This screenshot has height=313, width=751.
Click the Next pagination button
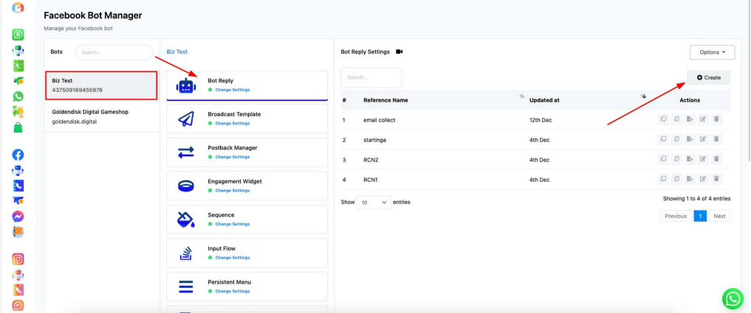pos(719,216)
